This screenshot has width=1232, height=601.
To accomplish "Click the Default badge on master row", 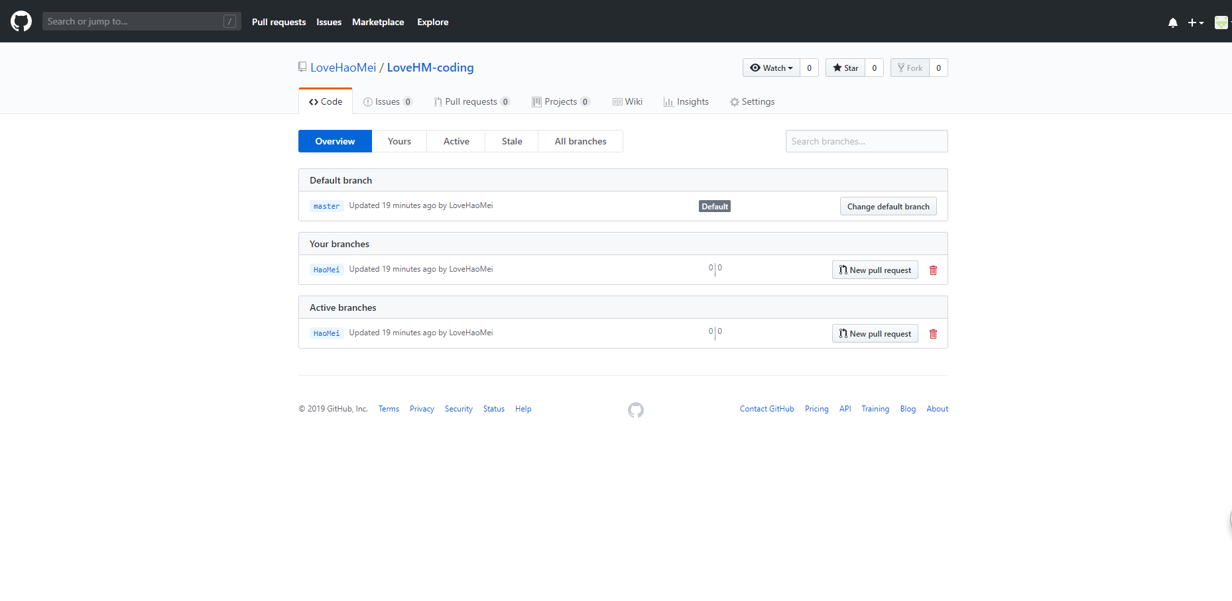I will [x=715, y=206].
